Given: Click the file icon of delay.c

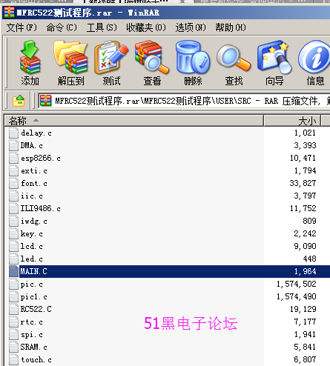Looking at the screenshot, I should pos(13,133).
